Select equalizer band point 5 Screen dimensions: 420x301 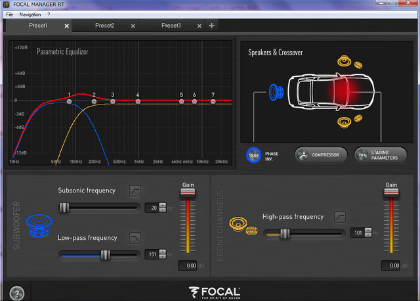pos(182,102)
